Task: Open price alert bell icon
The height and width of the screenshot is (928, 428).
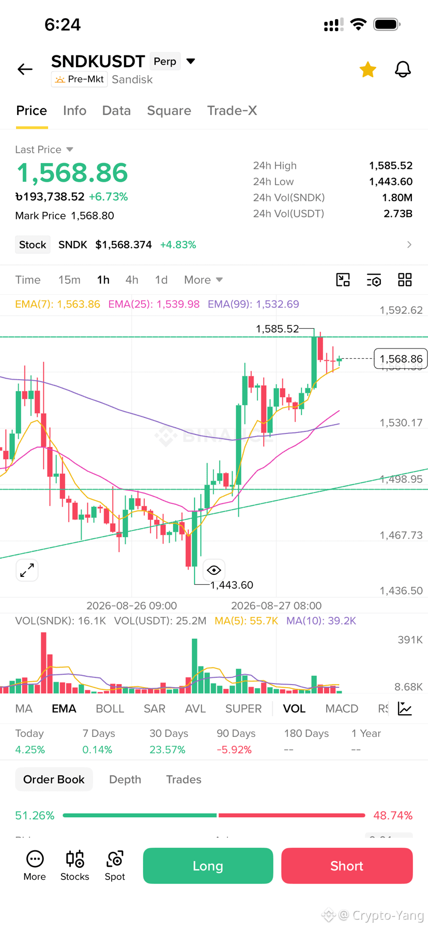Action: click(x=403, y=69)
